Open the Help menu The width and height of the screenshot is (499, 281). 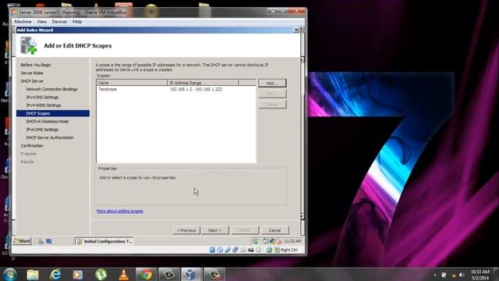pyautogui.click(x=77, y=22)
